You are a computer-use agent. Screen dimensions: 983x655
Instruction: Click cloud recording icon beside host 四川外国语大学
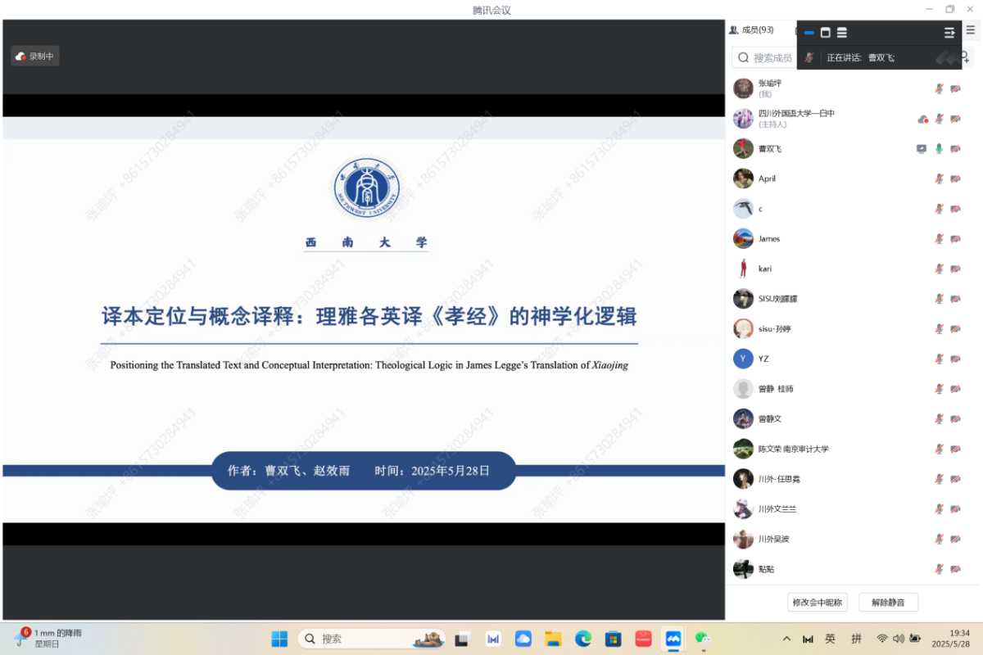pyautogui.click(x=922, y=119)
